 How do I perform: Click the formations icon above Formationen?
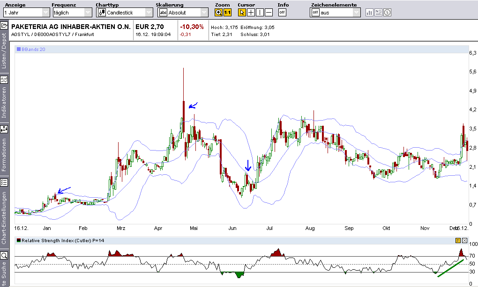pyautogui.click(x=4, y=129)
